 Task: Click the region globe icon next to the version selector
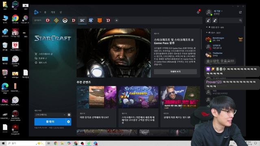tap(69, 115)
